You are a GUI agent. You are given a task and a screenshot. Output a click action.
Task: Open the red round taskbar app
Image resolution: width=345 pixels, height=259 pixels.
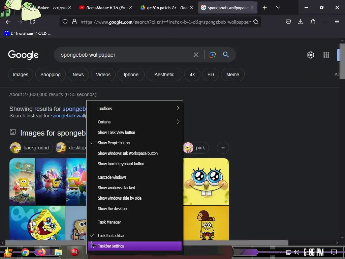(74, 252)
